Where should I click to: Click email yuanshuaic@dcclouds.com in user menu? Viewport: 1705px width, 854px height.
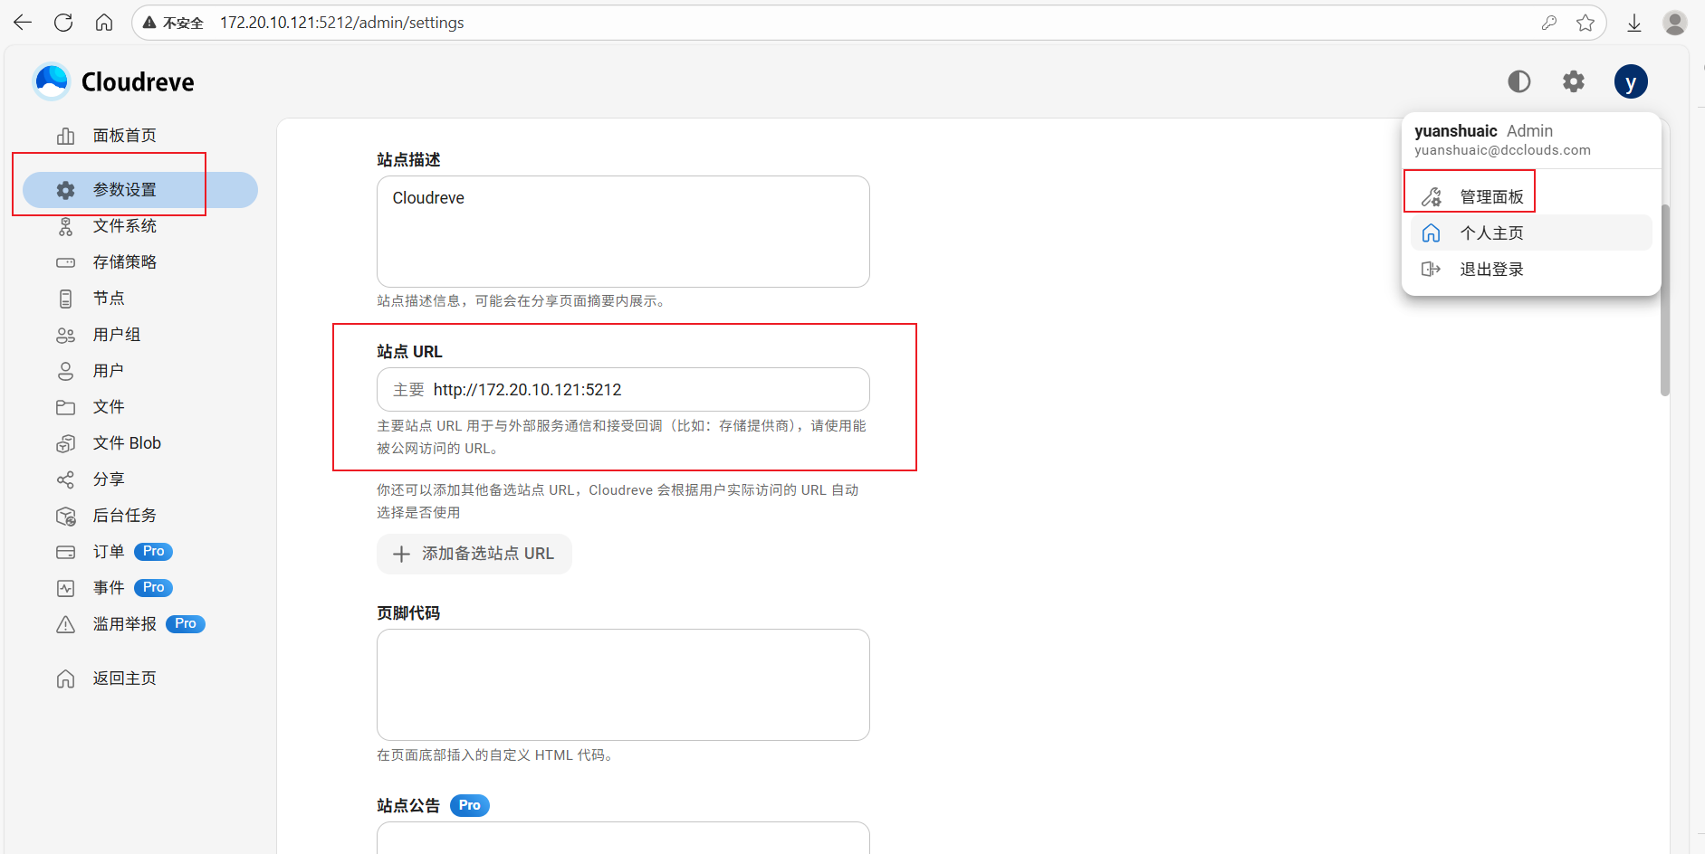click(1502, 150)
